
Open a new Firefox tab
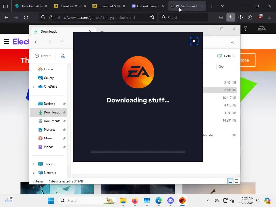click(x=212, y=6)
